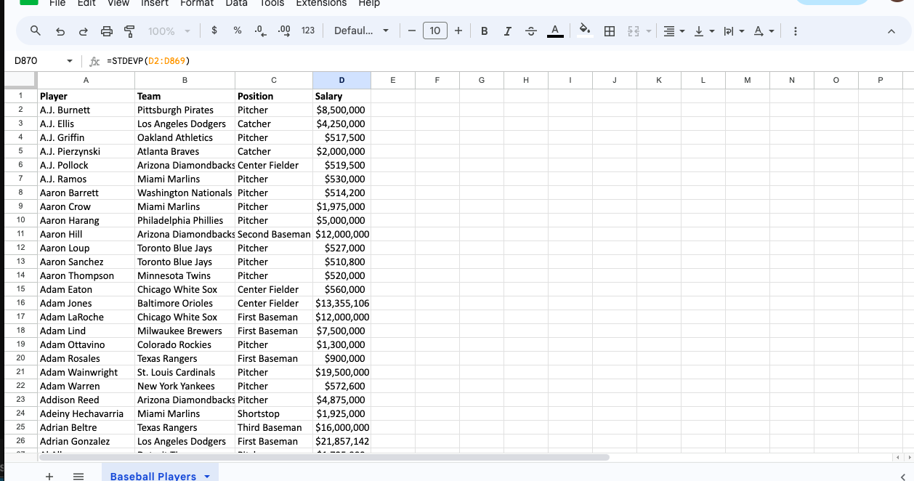Open the text color picker
914x481 pixels.
click(555, 31)
